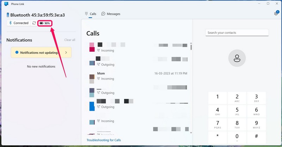
Task: Dial digit 0 on keypad
Action: pyautogui.click(x=237, y=138)
